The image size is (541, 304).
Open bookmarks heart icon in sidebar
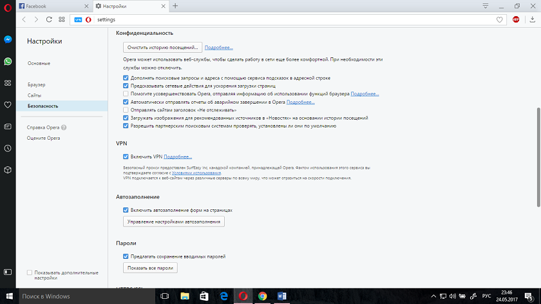point(7,104)
